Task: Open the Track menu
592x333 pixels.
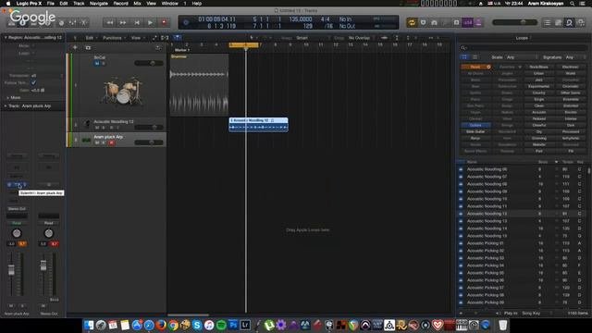Action: point(79,4)
